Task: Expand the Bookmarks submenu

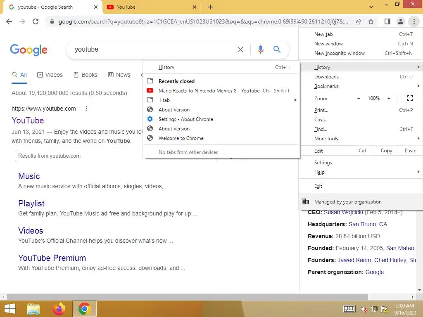Action: [x=361, y=86]
